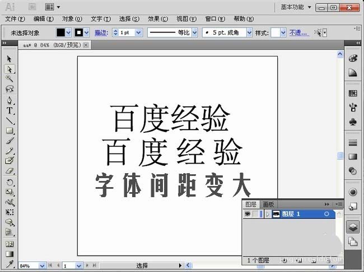Select the Eyedropper tool
This screenshot has width=364, height=272.
10,264
